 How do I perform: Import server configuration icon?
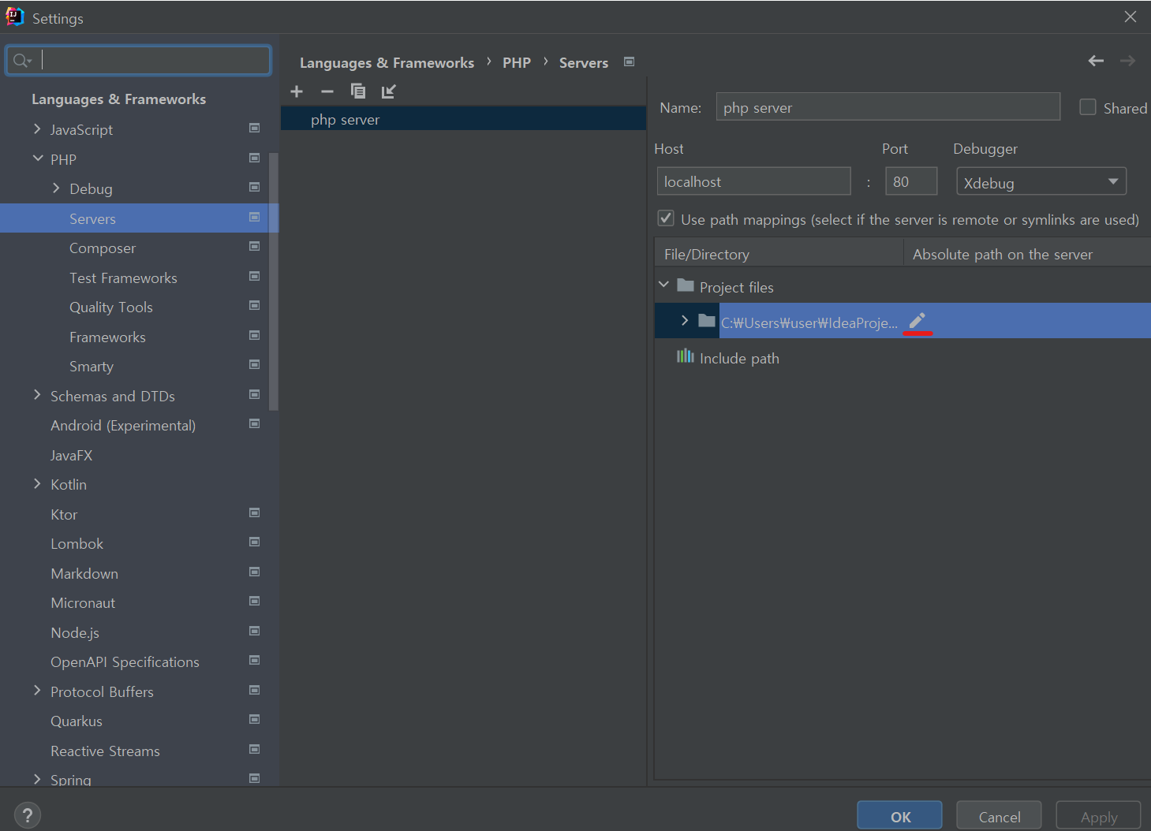click(388, 91)
